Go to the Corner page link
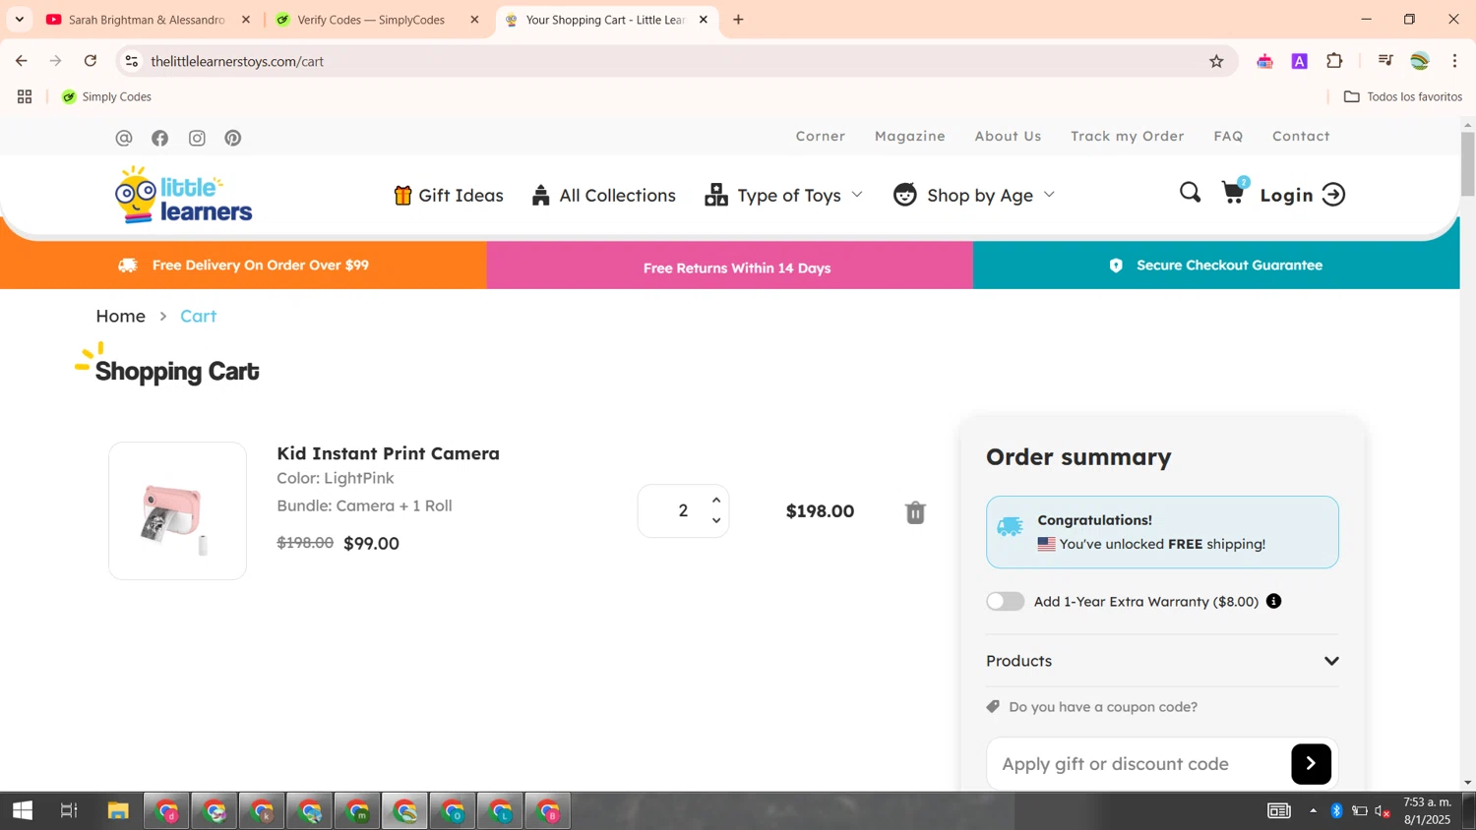Image resolution: width=1476 pixels, height=830 pixels. click(821, 136)
